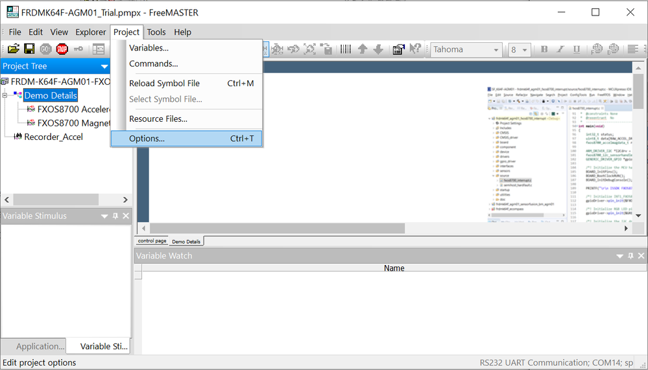Click the page view horizontal scroll left arrow
The width and height of the screenshot is (648, 370).
tap(143, 228)
